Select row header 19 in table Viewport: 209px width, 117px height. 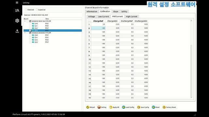tap(89, 94)
